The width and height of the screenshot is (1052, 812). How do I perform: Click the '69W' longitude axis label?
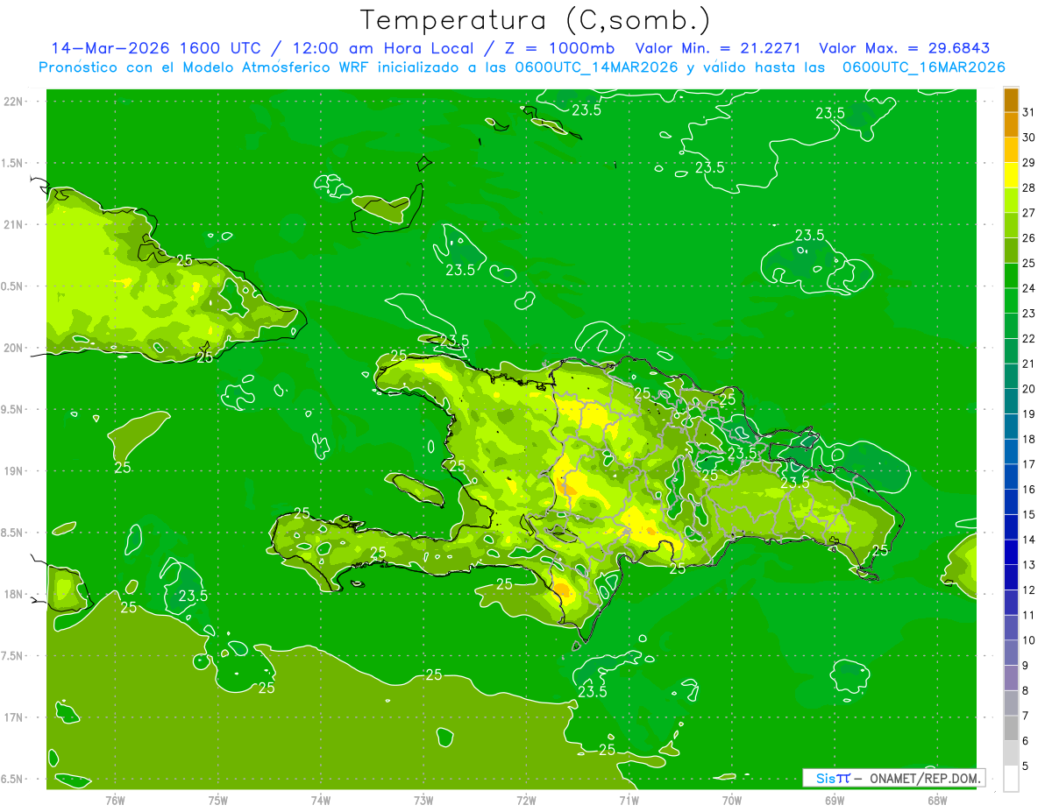(835, 801)
